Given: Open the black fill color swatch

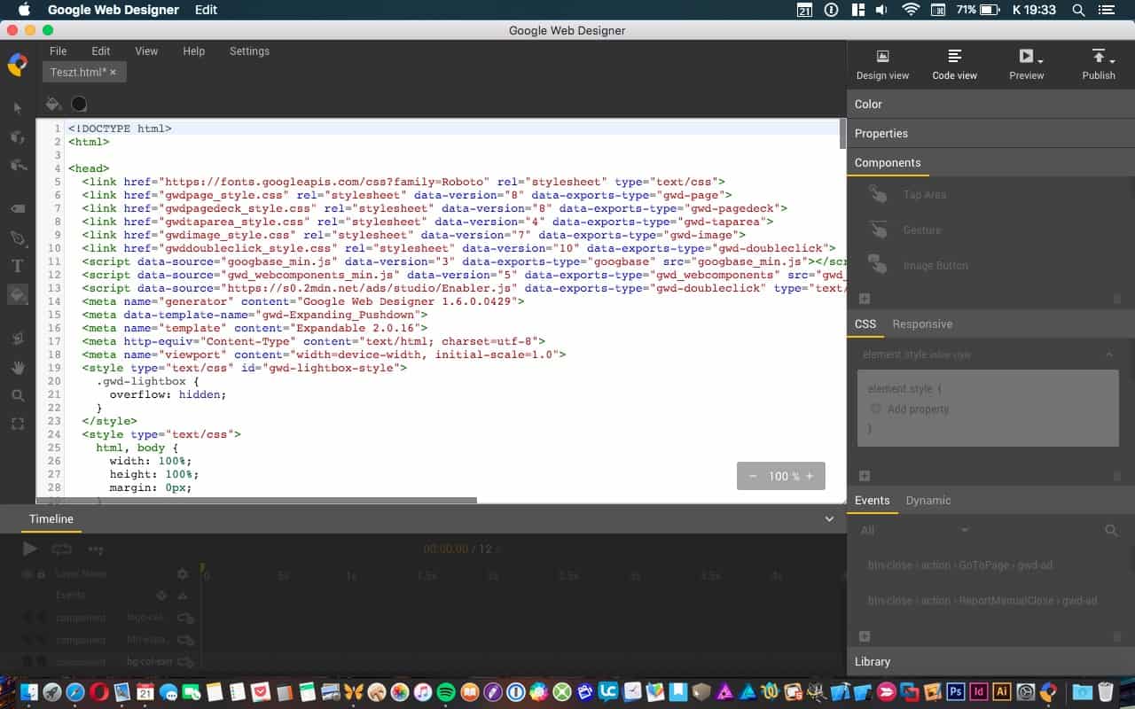Looking at the screenshot, I should pos(79,104).
